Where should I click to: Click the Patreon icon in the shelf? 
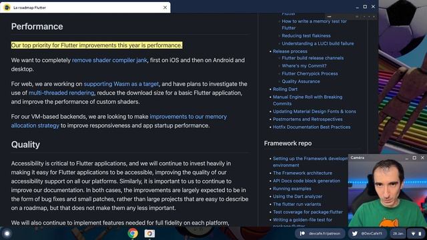[302, 233]
